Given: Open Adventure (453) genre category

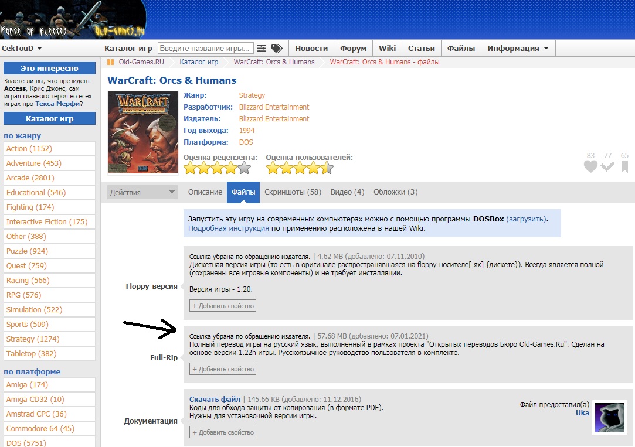Looking at the screenshot, I should click(49, 163).
